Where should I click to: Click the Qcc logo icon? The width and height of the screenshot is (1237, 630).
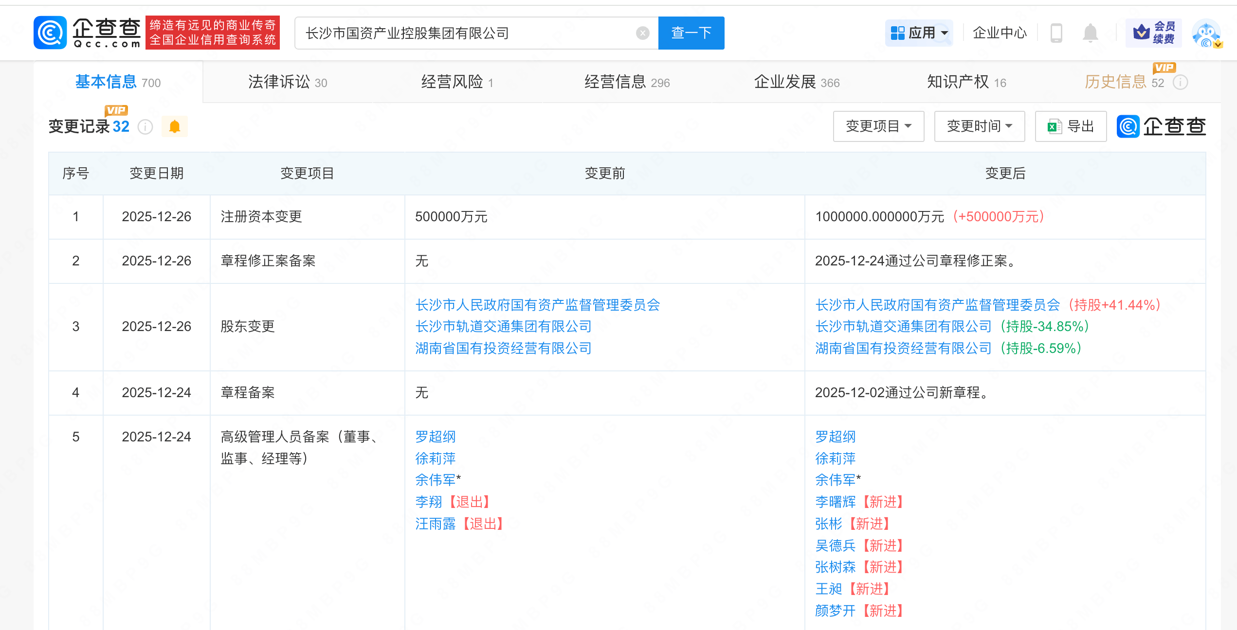pos(50,33)
